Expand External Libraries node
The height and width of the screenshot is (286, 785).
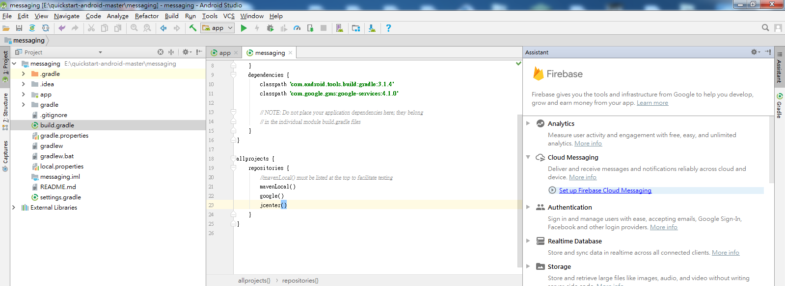coord(13,207)
